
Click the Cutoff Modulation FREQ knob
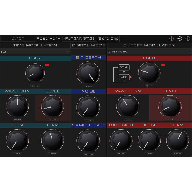149,73
